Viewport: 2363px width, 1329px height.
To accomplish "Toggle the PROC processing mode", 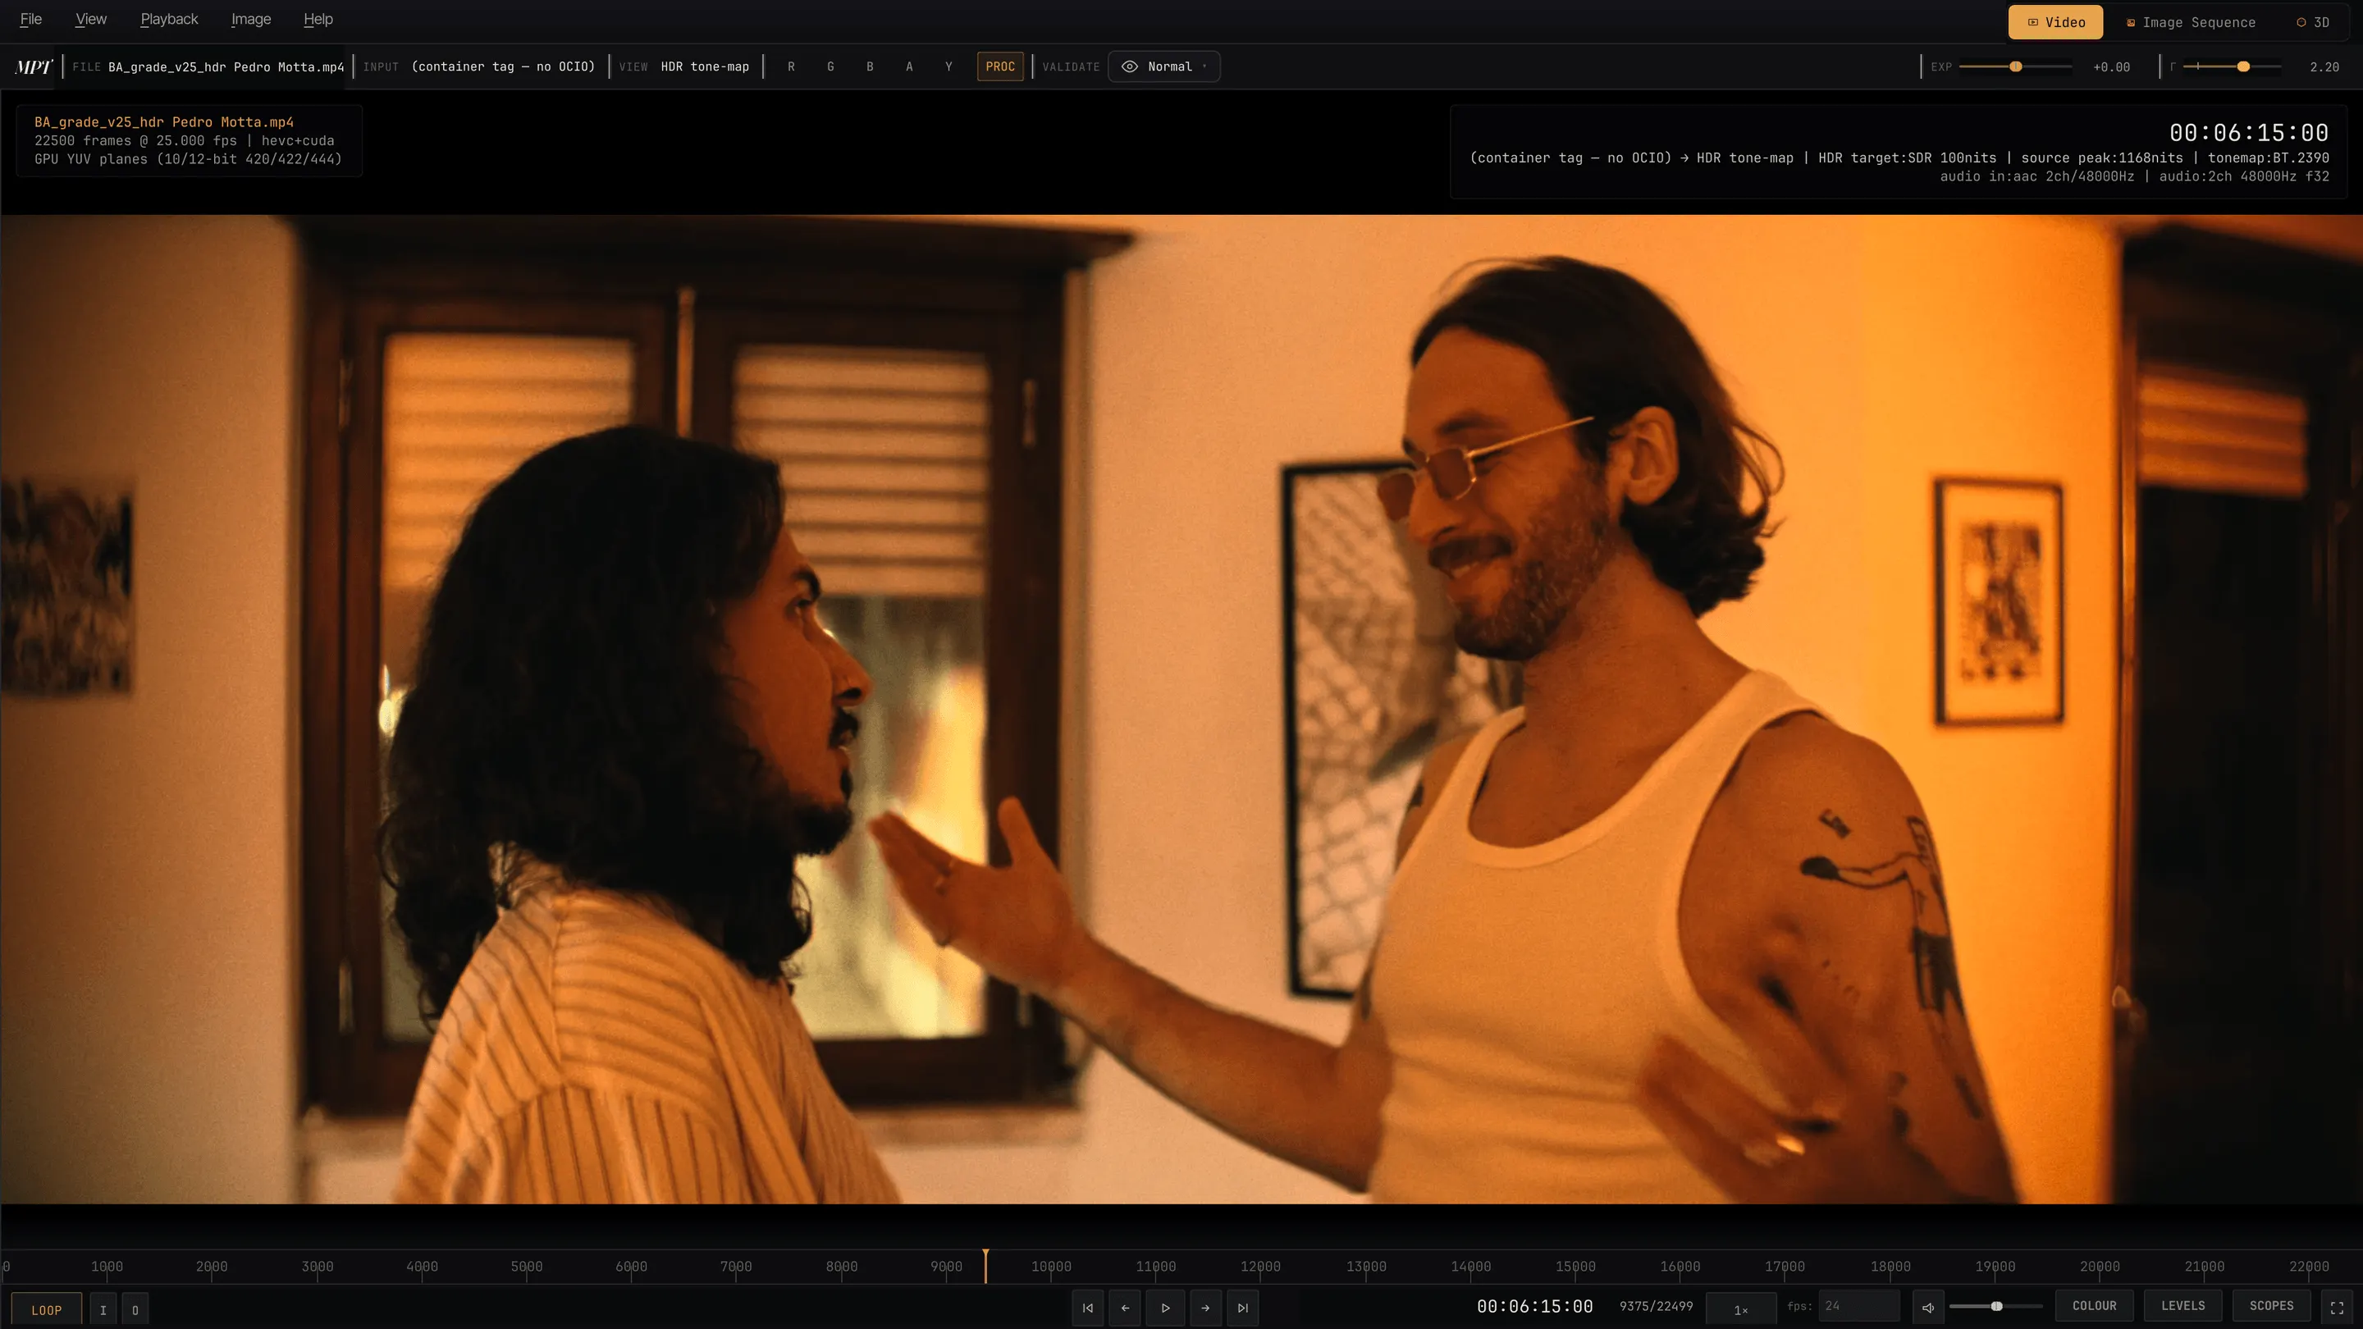I will 1000,66.
